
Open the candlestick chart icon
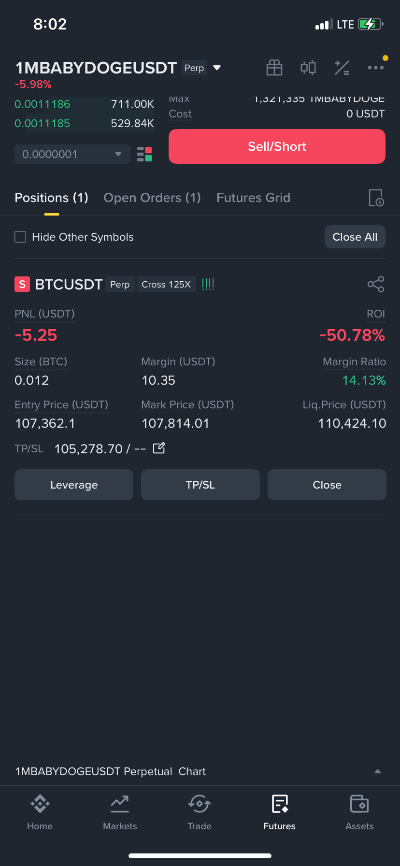pyautogui.click(x=308, y=68)
